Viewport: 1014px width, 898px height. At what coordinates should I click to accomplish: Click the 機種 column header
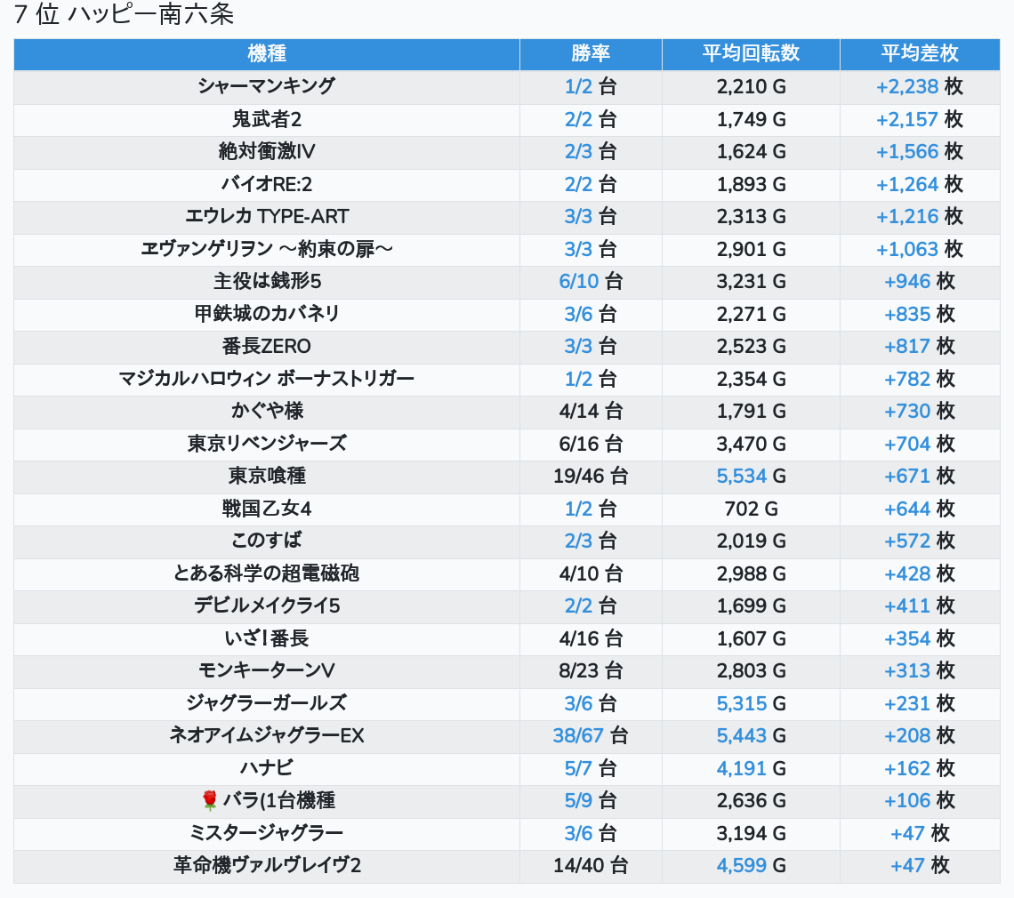[267, 53]
